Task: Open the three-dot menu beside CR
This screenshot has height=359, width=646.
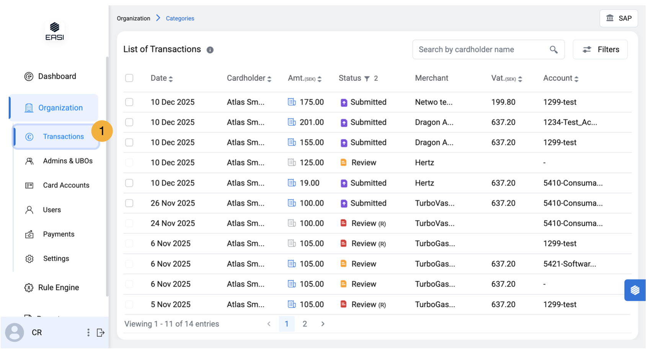Action: (x=88, y=333)
